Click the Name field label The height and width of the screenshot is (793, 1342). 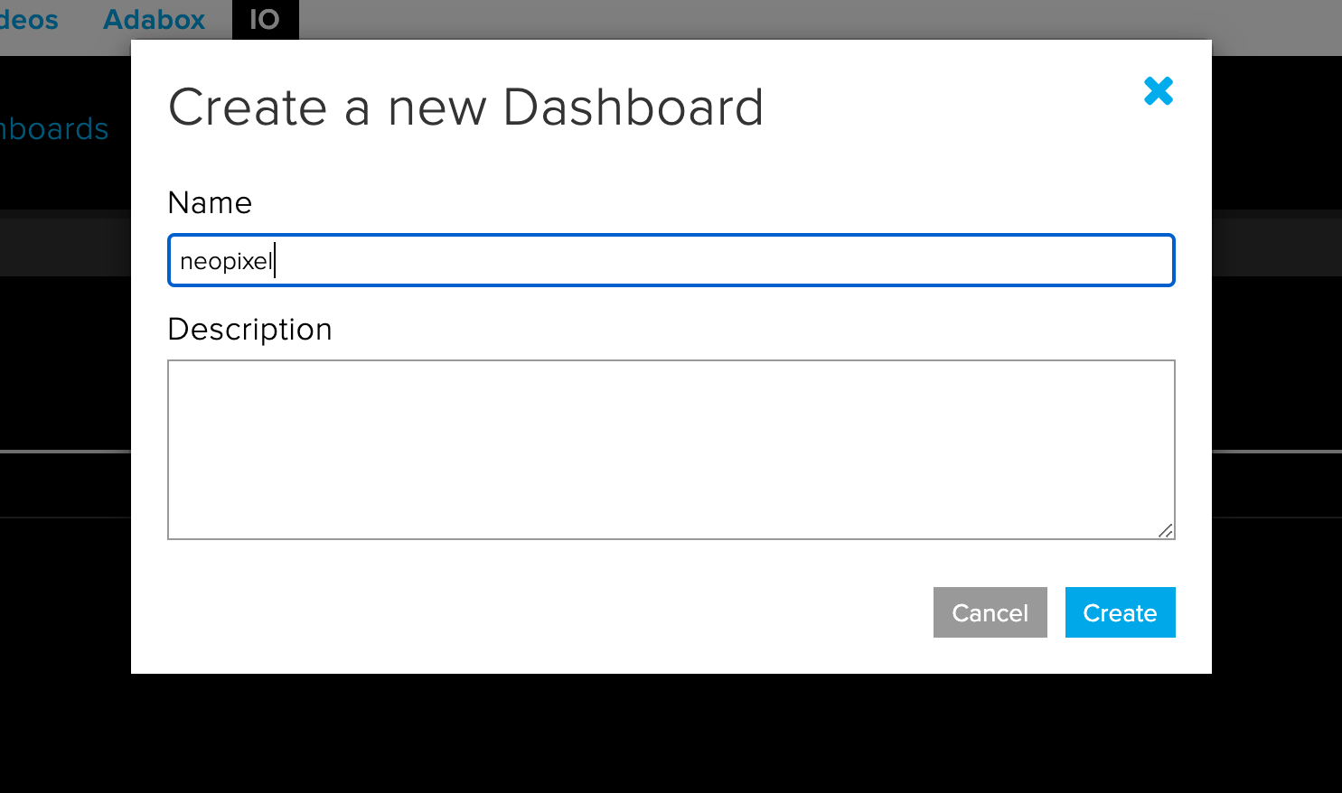(210, 202)
